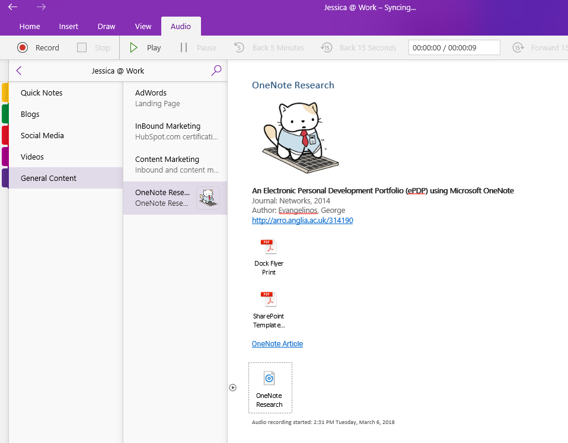Click the back navigation arrow
This screenshot has height=443, width=568.
click(13, 7)
